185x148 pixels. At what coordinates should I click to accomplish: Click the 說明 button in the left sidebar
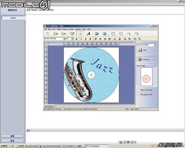(x=13, y=136)
